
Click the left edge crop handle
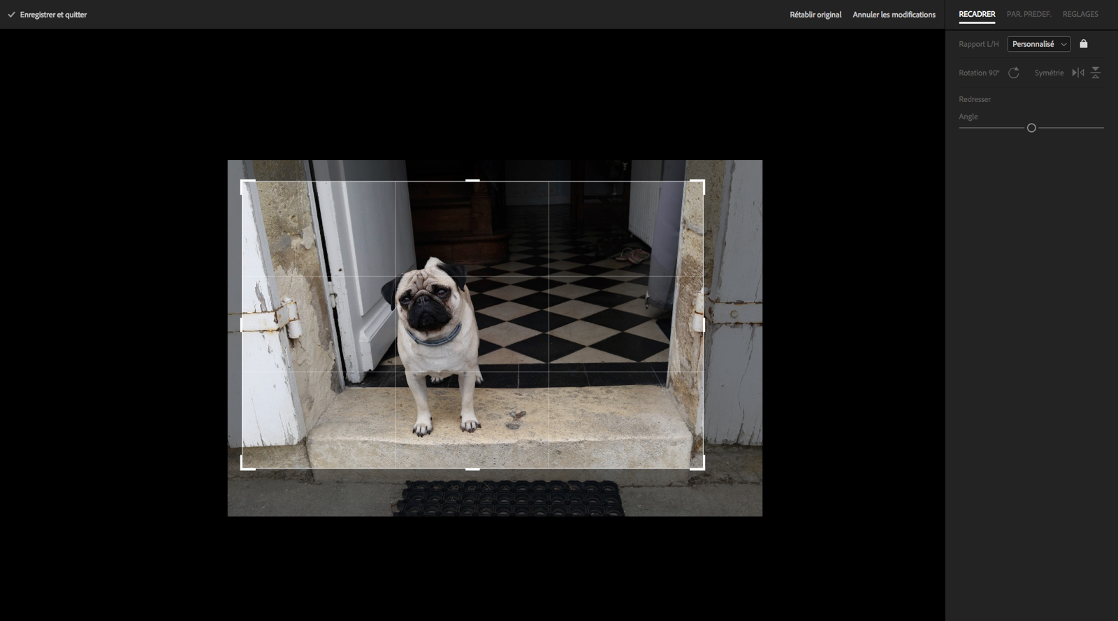coord(242,325)
